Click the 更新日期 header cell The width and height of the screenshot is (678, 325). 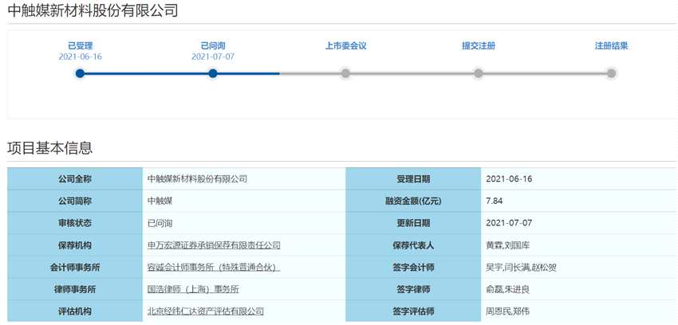coord(413,223)
